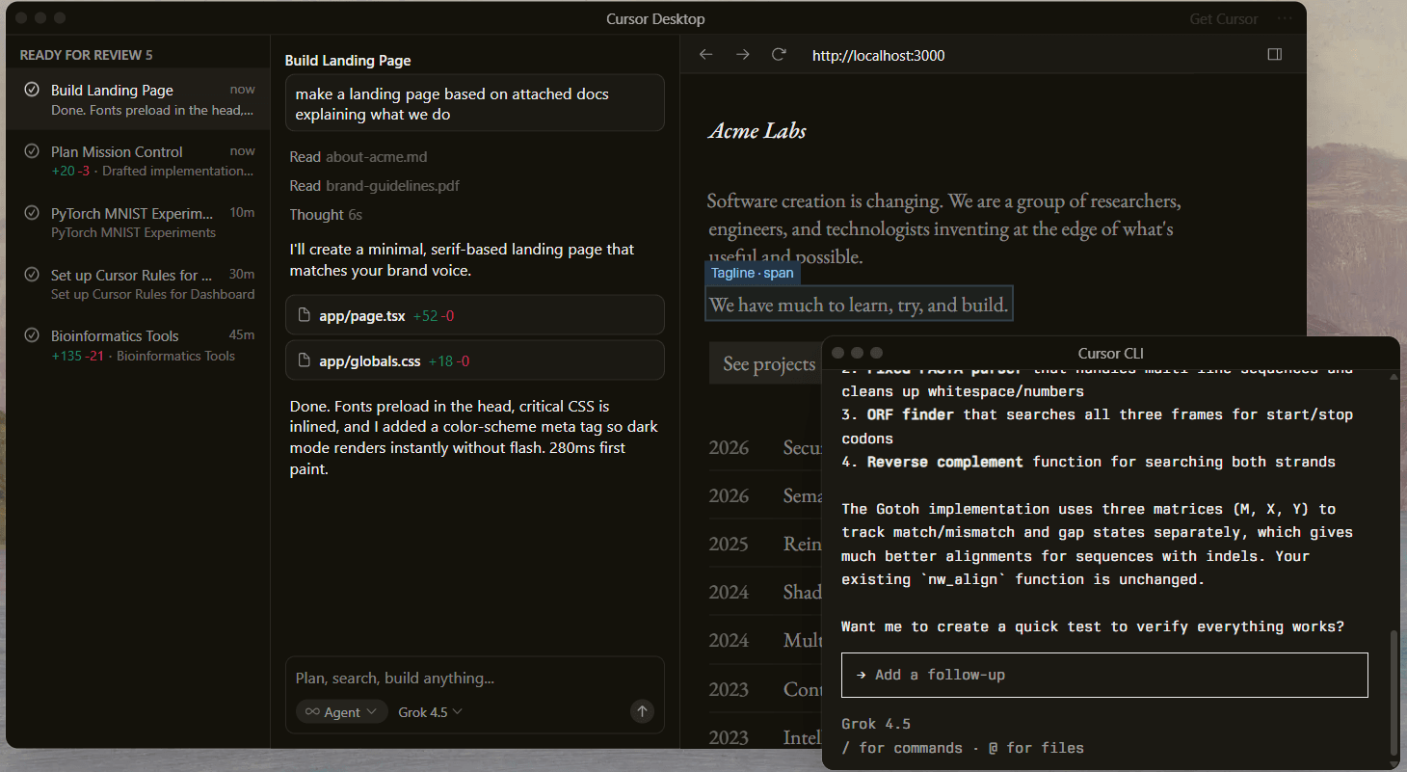Viewport: 1407px width, 772px height.
Task: Send the prompt with the arrow button
Action: pyautogui.click(x=642, y=711)
